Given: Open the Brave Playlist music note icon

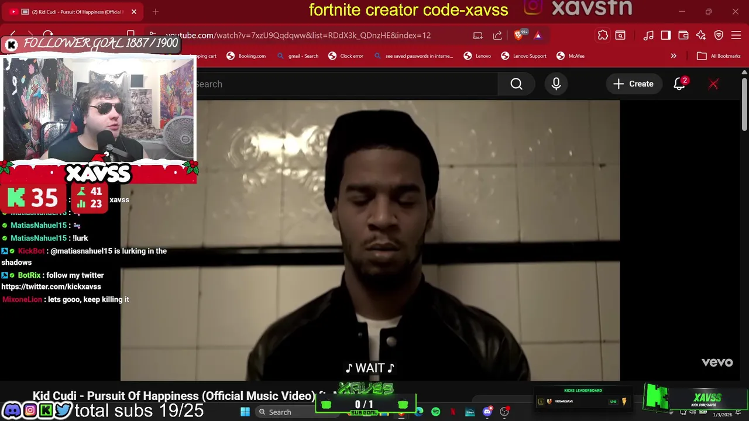Looking at the screenshot, I should point(648,35).
